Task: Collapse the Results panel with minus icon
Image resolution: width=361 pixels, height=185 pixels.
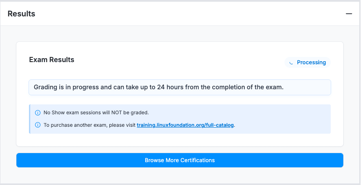Action: 349,14
